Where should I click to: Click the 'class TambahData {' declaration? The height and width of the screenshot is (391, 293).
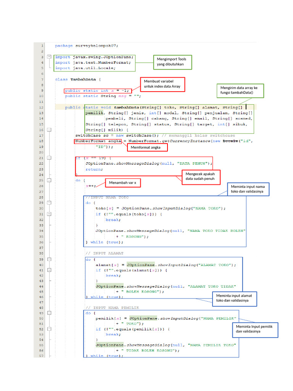click(78, 79)
